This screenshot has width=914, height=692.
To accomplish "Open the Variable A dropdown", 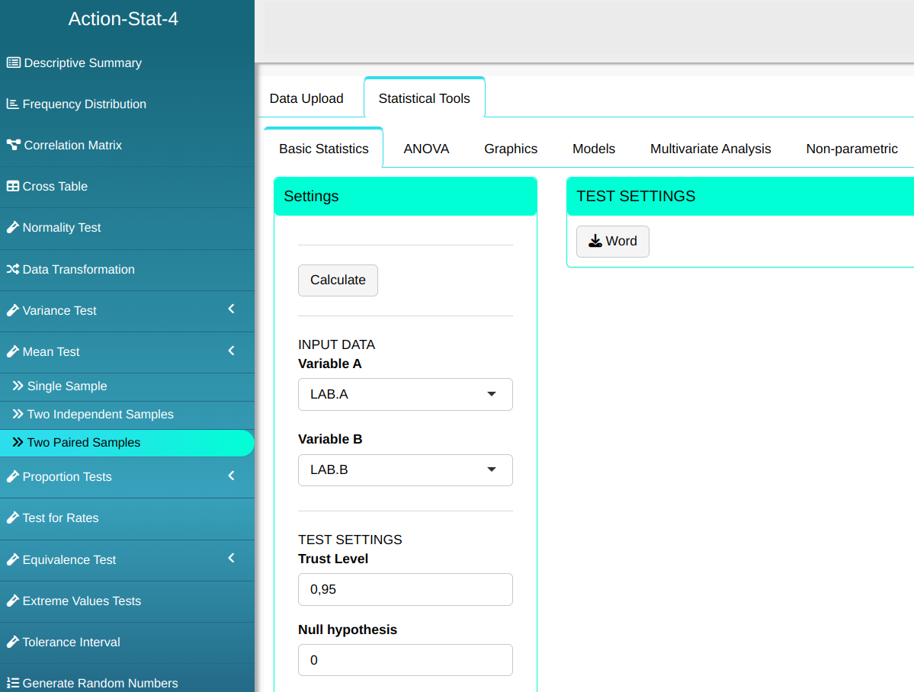I will click(x=405, y=395).
